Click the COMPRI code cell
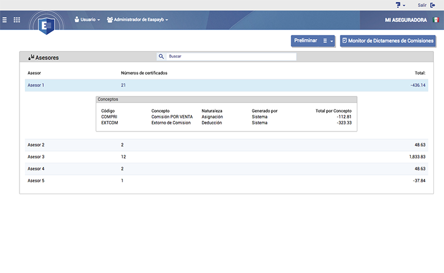This screenshot has width=444, height=273. 109,117
